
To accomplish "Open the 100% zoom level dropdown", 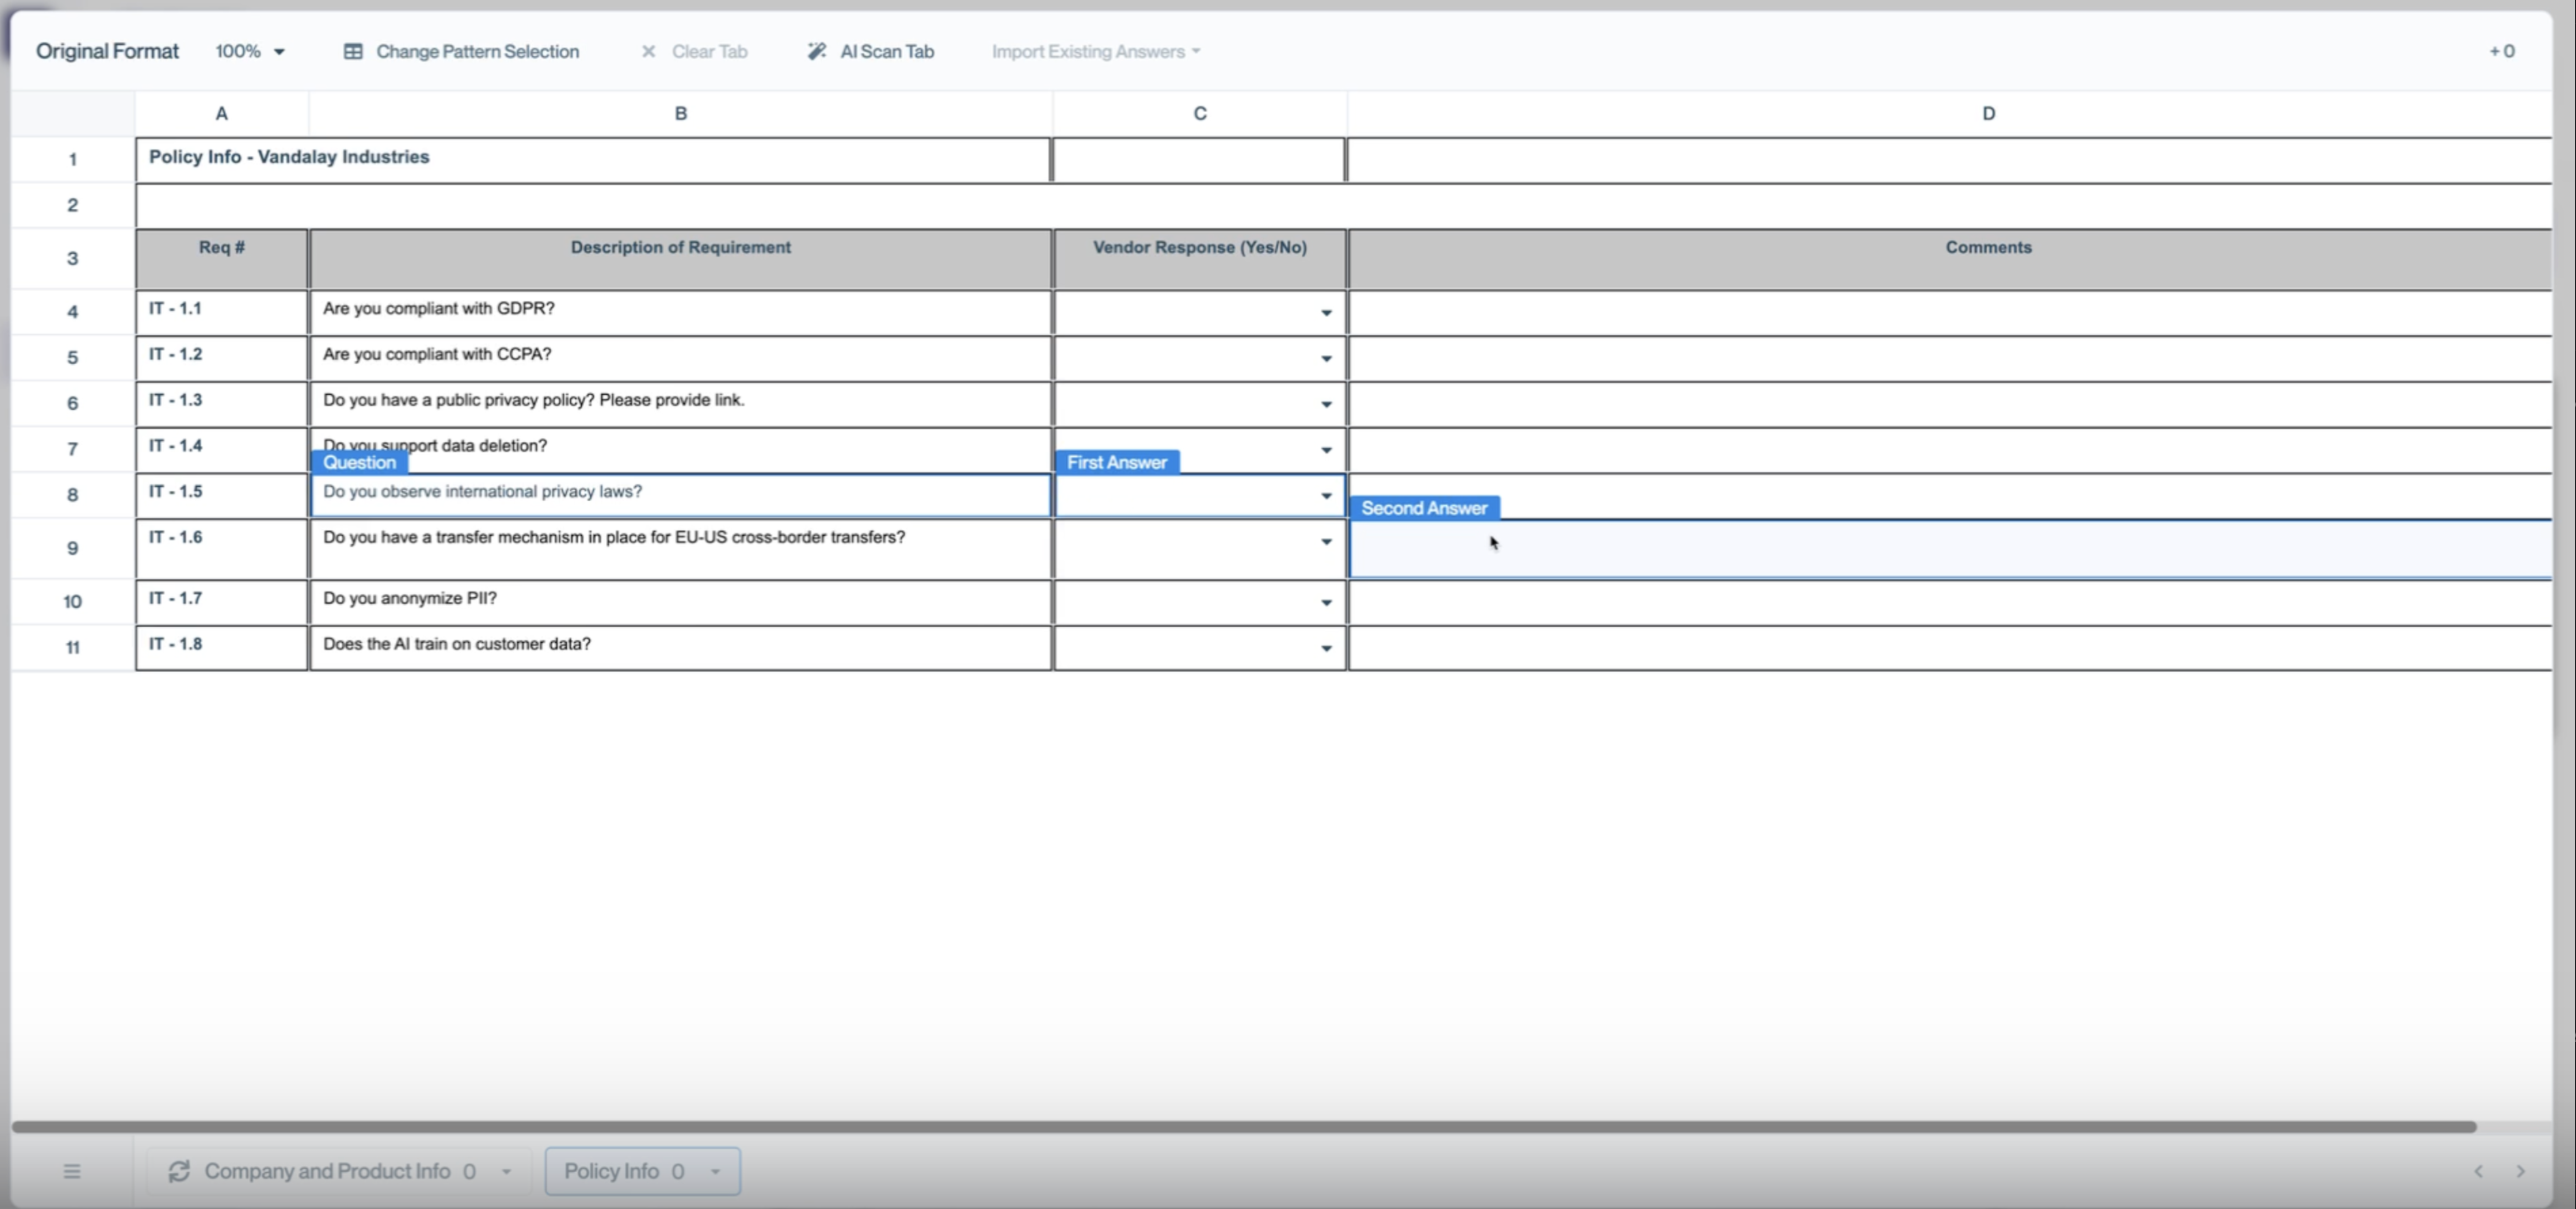I will tap(250, 52).
